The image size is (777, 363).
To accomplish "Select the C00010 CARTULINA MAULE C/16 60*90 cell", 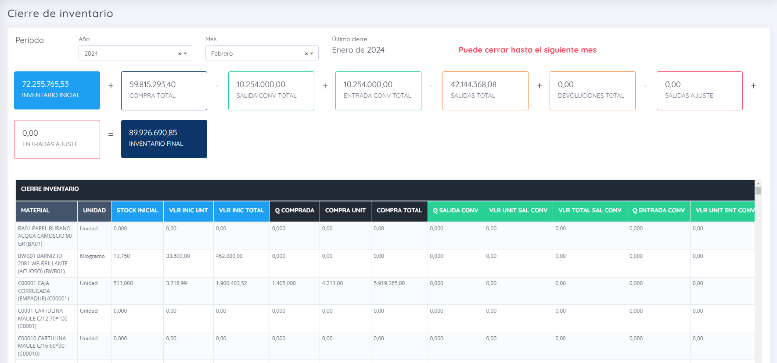I will 47,346.
